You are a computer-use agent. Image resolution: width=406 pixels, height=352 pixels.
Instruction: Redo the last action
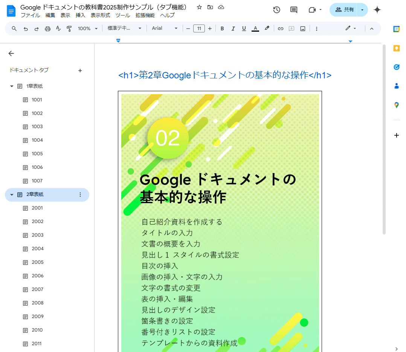pyautogui.click(x=37, y=29)
